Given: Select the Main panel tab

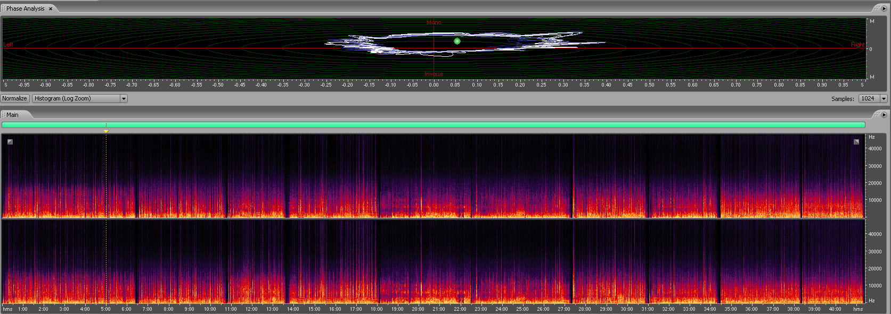Looking at the screenshot, I should [x=12, y=115].
